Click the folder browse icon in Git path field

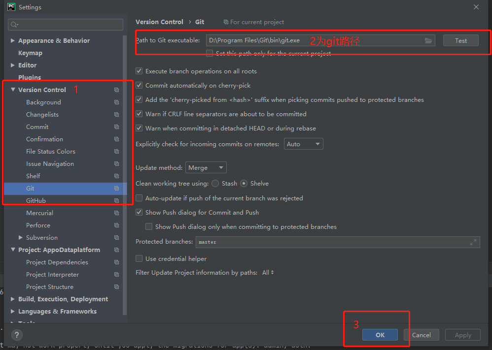428,40
